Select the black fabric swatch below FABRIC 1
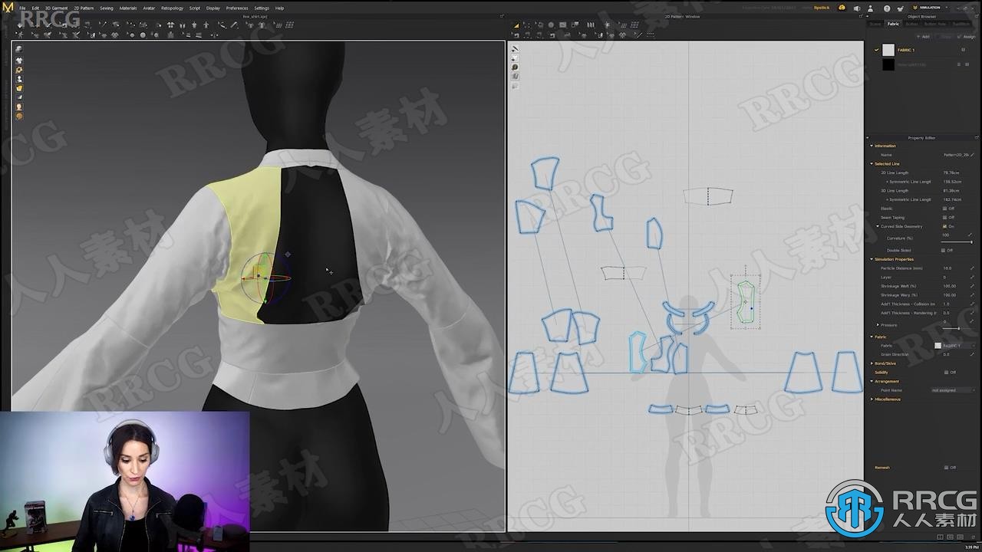The height and width of the screenshot is (552, 982). click(x=888, y=64)
